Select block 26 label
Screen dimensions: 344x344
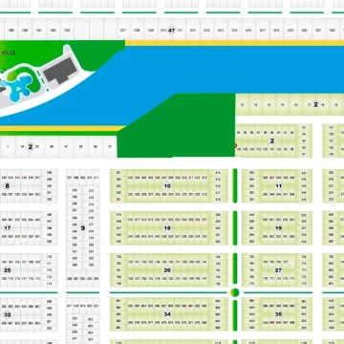(x=167, y=270)
